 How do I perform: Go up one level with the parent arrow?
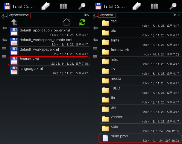point(14,22)
